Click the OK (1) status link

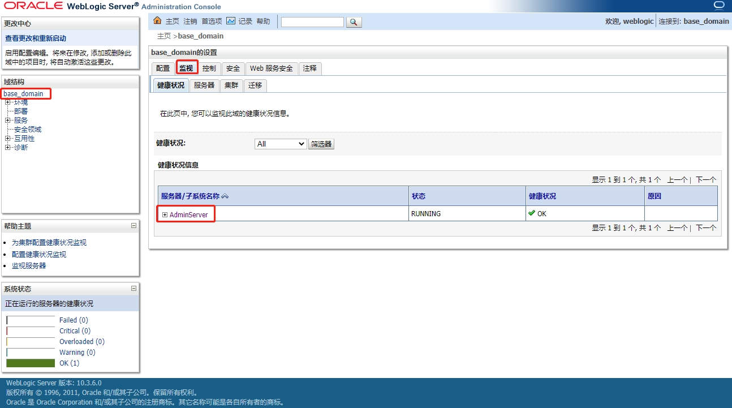tap(70, 363)
